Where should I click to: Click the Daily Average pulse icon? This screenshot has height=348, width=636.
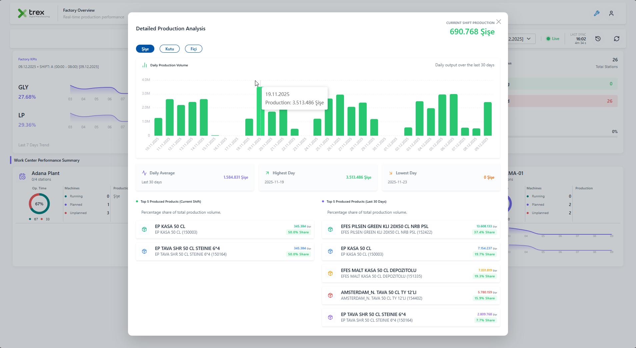(x=144, y=173)
